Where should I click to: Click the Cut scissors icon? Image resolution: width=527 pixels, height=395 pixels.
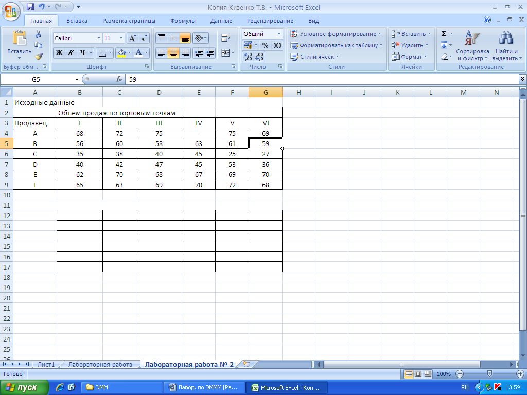[38, 34]
